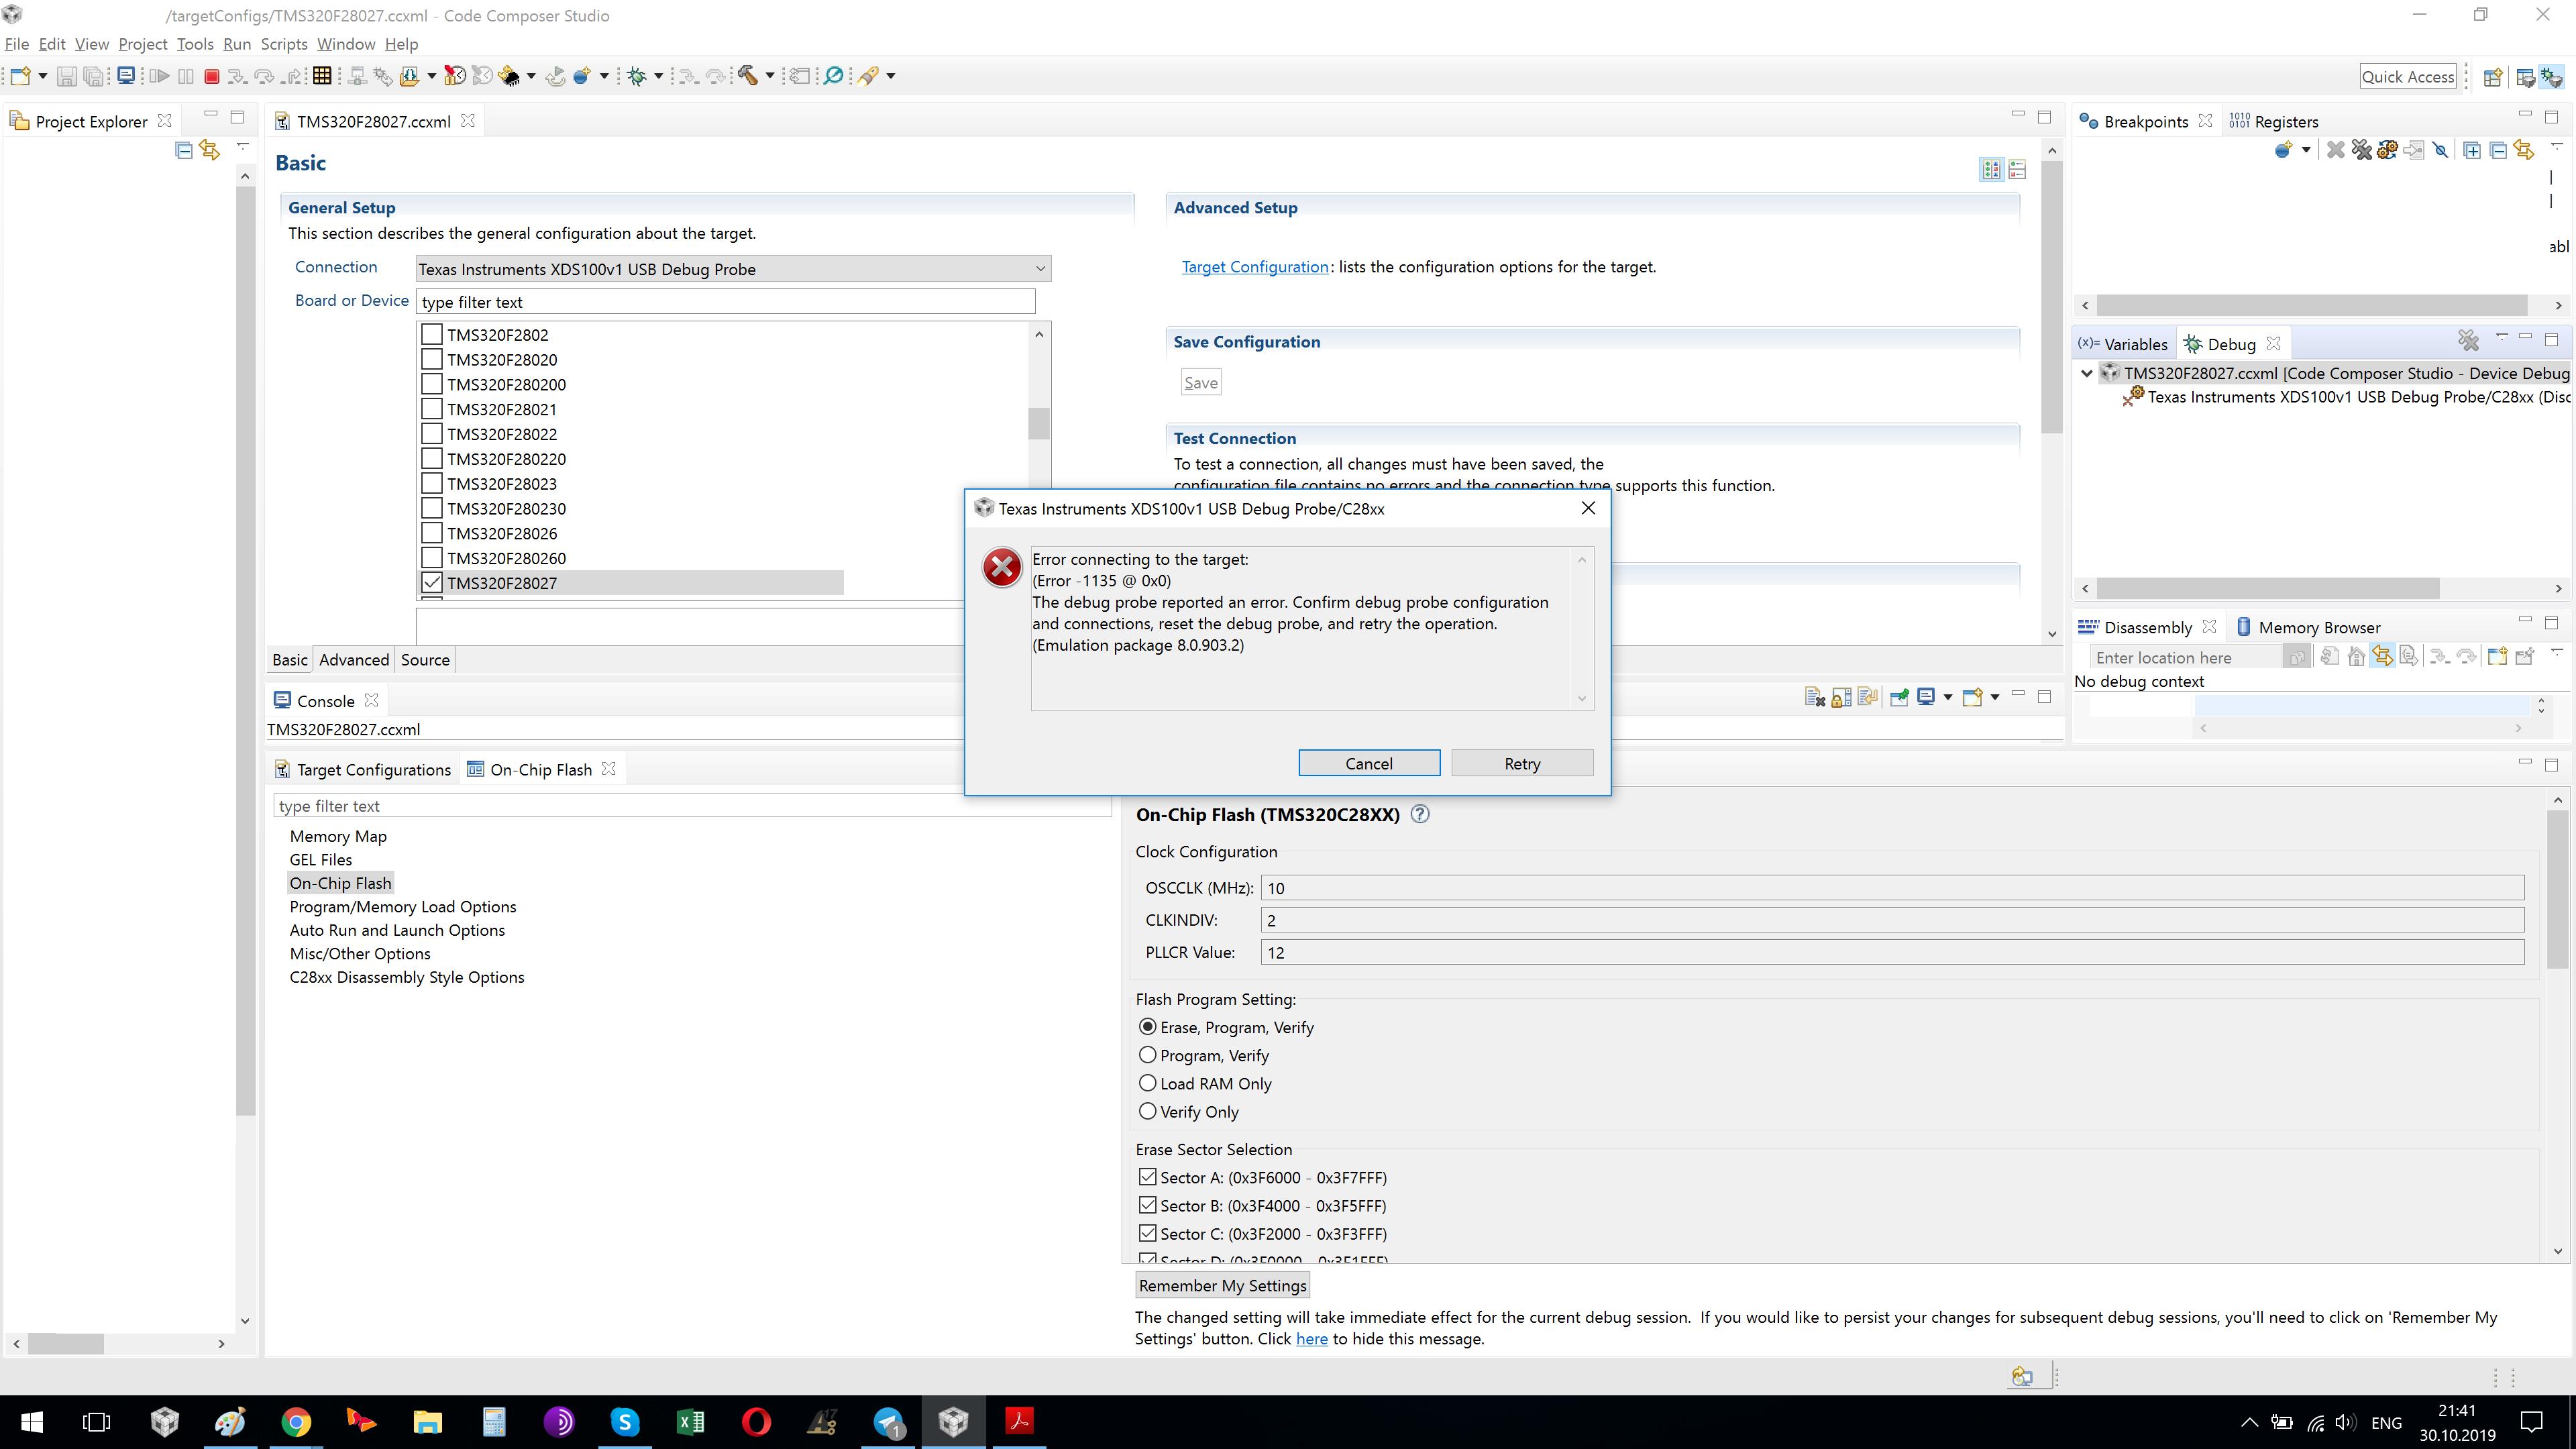Open the Scripts menu
Screen dimensions: 2576x1449
(x=284, y=44)
